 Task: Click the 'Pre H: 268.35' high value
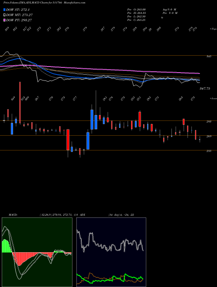tap(136, 13)
